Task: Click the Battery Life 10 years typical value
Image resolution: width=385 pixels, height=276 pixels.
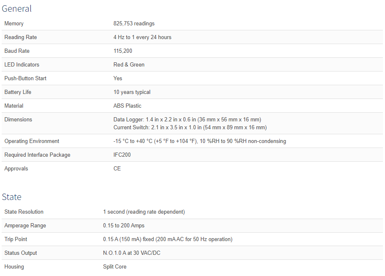Action: coord(132,92)
